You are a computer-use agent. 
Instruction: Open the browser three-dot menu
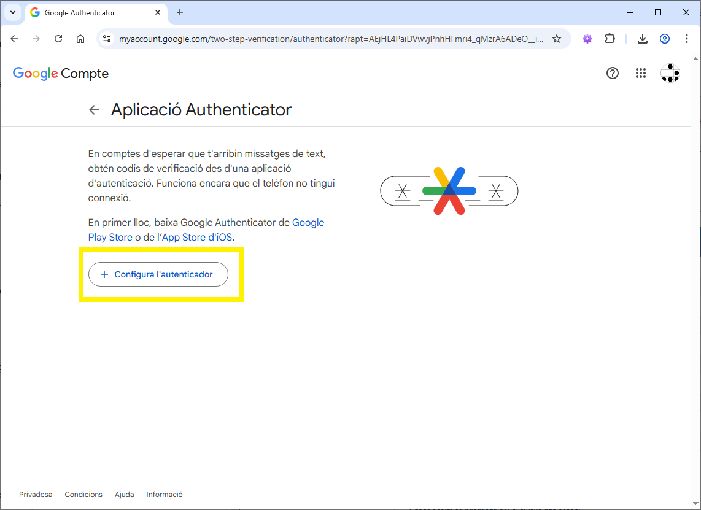click(687, 38)
